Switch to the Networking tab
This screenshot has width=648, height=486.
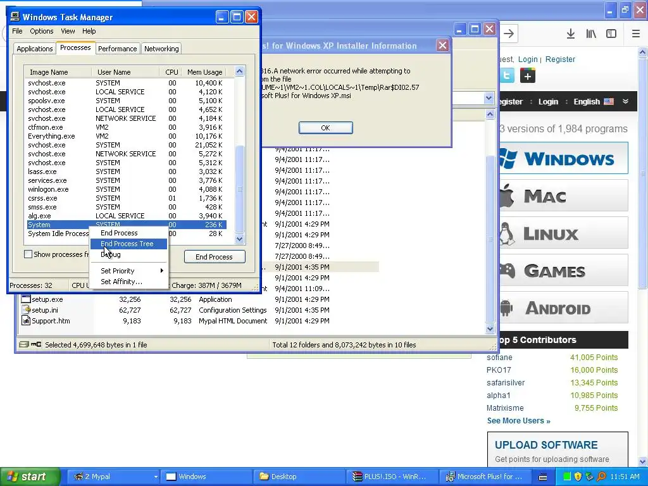pos(161,48)
